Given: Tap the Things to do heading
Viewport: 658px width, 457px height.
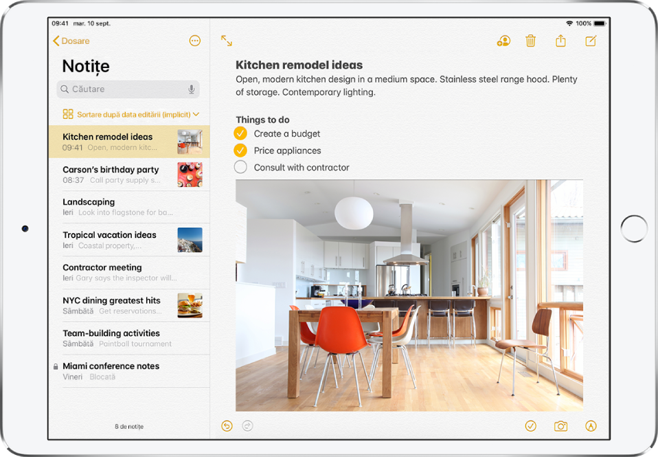Looking at the screenshot, I should [x=262, y=120].
